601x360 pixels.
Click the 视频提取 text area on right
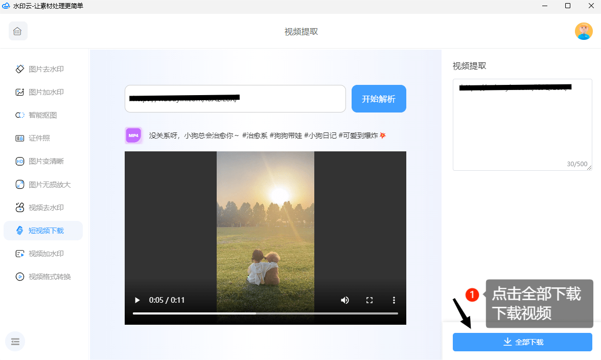point(522,125)
